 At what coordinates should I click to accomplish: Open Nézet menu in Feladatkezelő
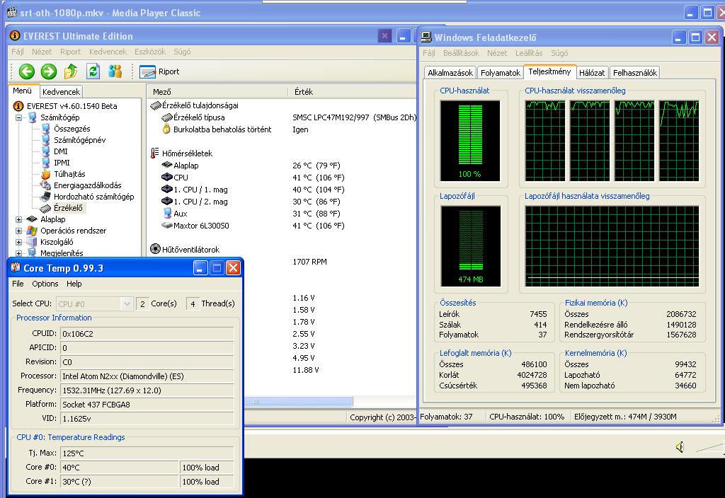pos(497,53)
